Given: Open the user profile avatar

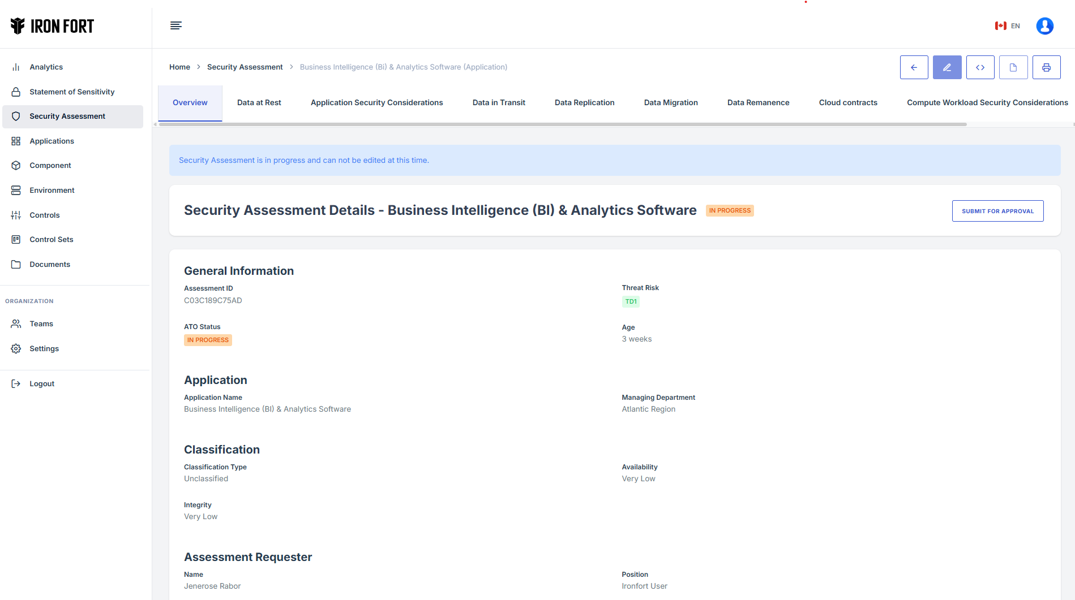Looking at the screenshot, I should tap(1044, 26).
